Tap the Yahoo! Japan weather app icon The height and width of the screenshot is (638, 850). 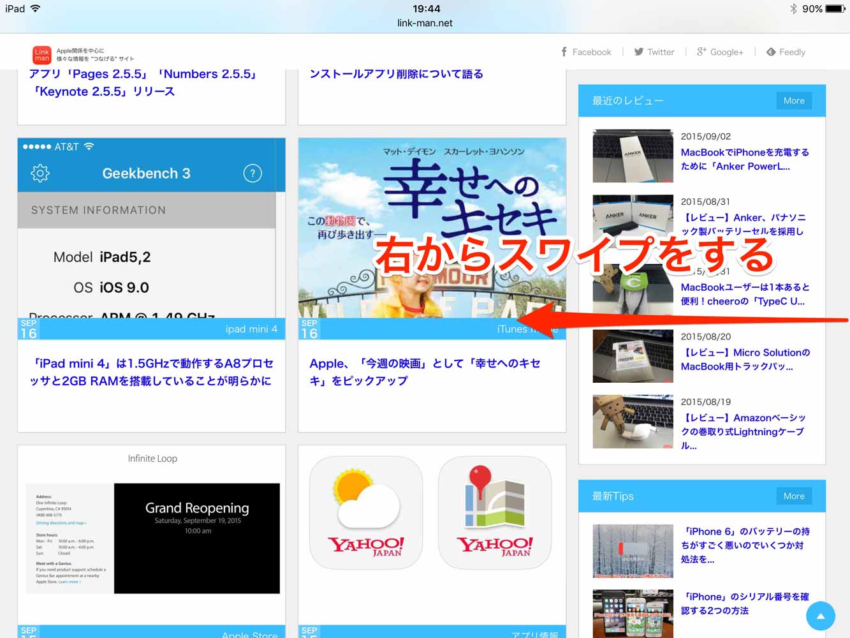366,512
